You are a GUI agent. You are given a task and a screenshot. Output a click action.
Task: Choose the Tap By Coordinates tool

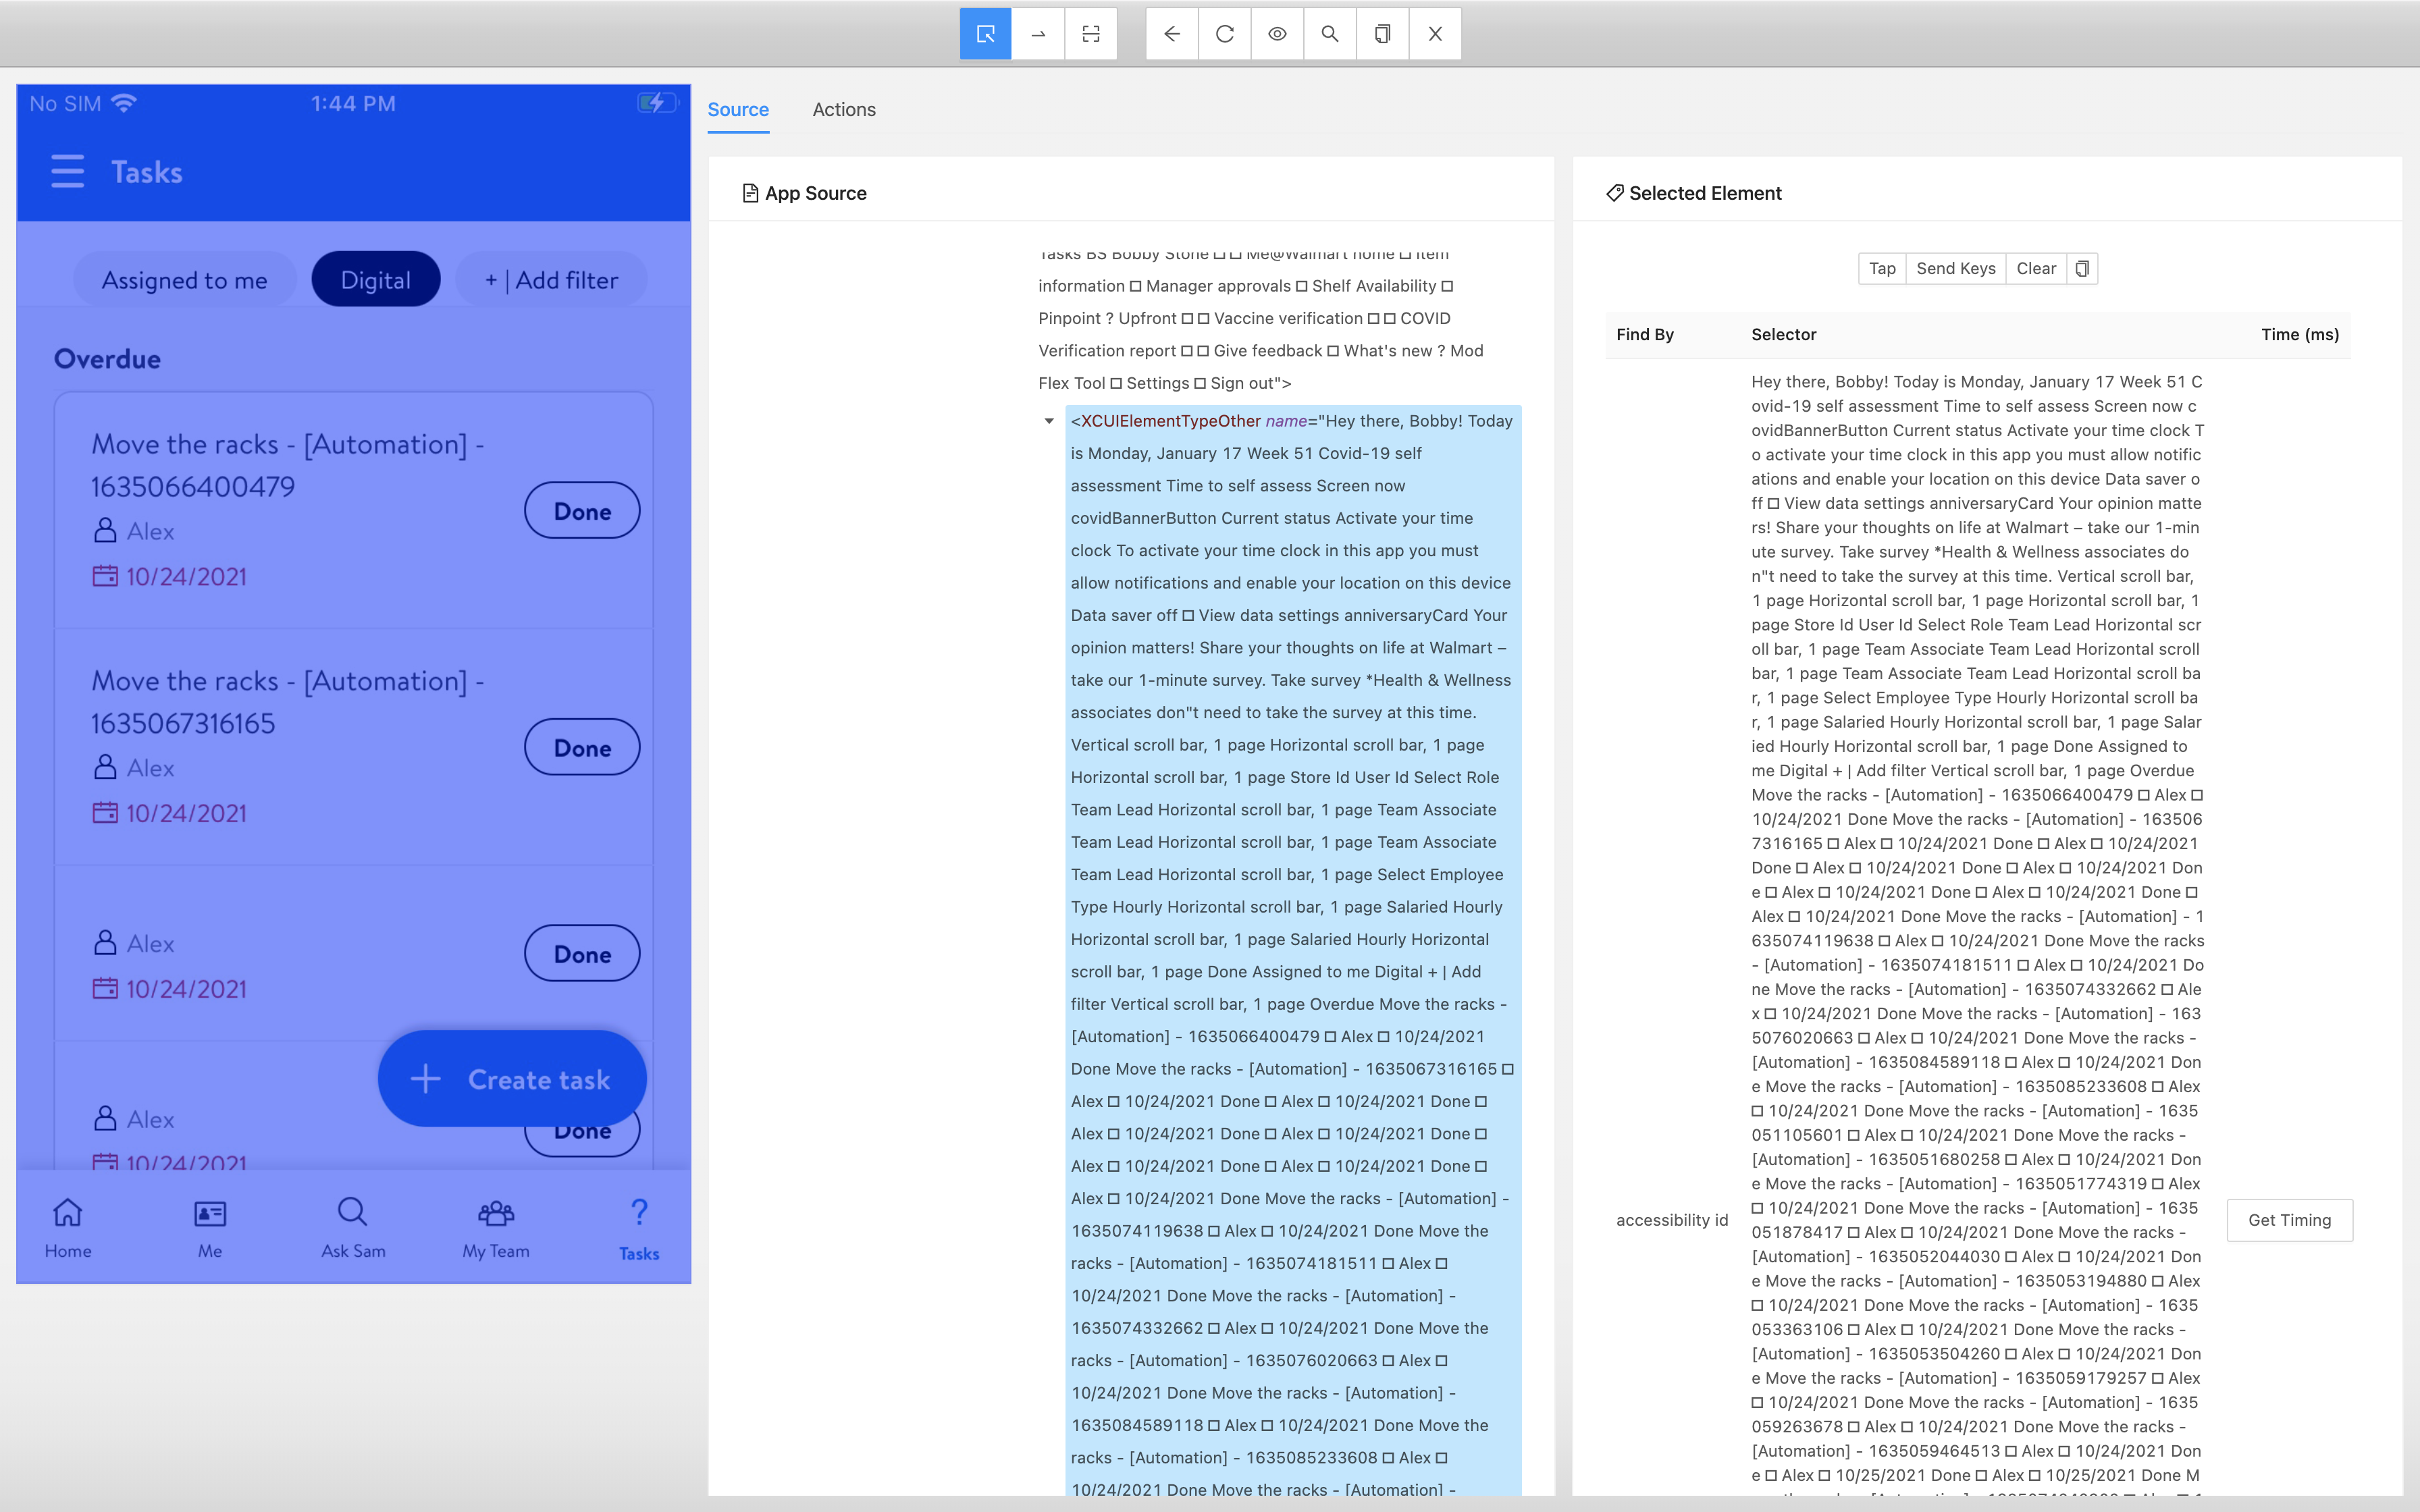click(1091, 34)
